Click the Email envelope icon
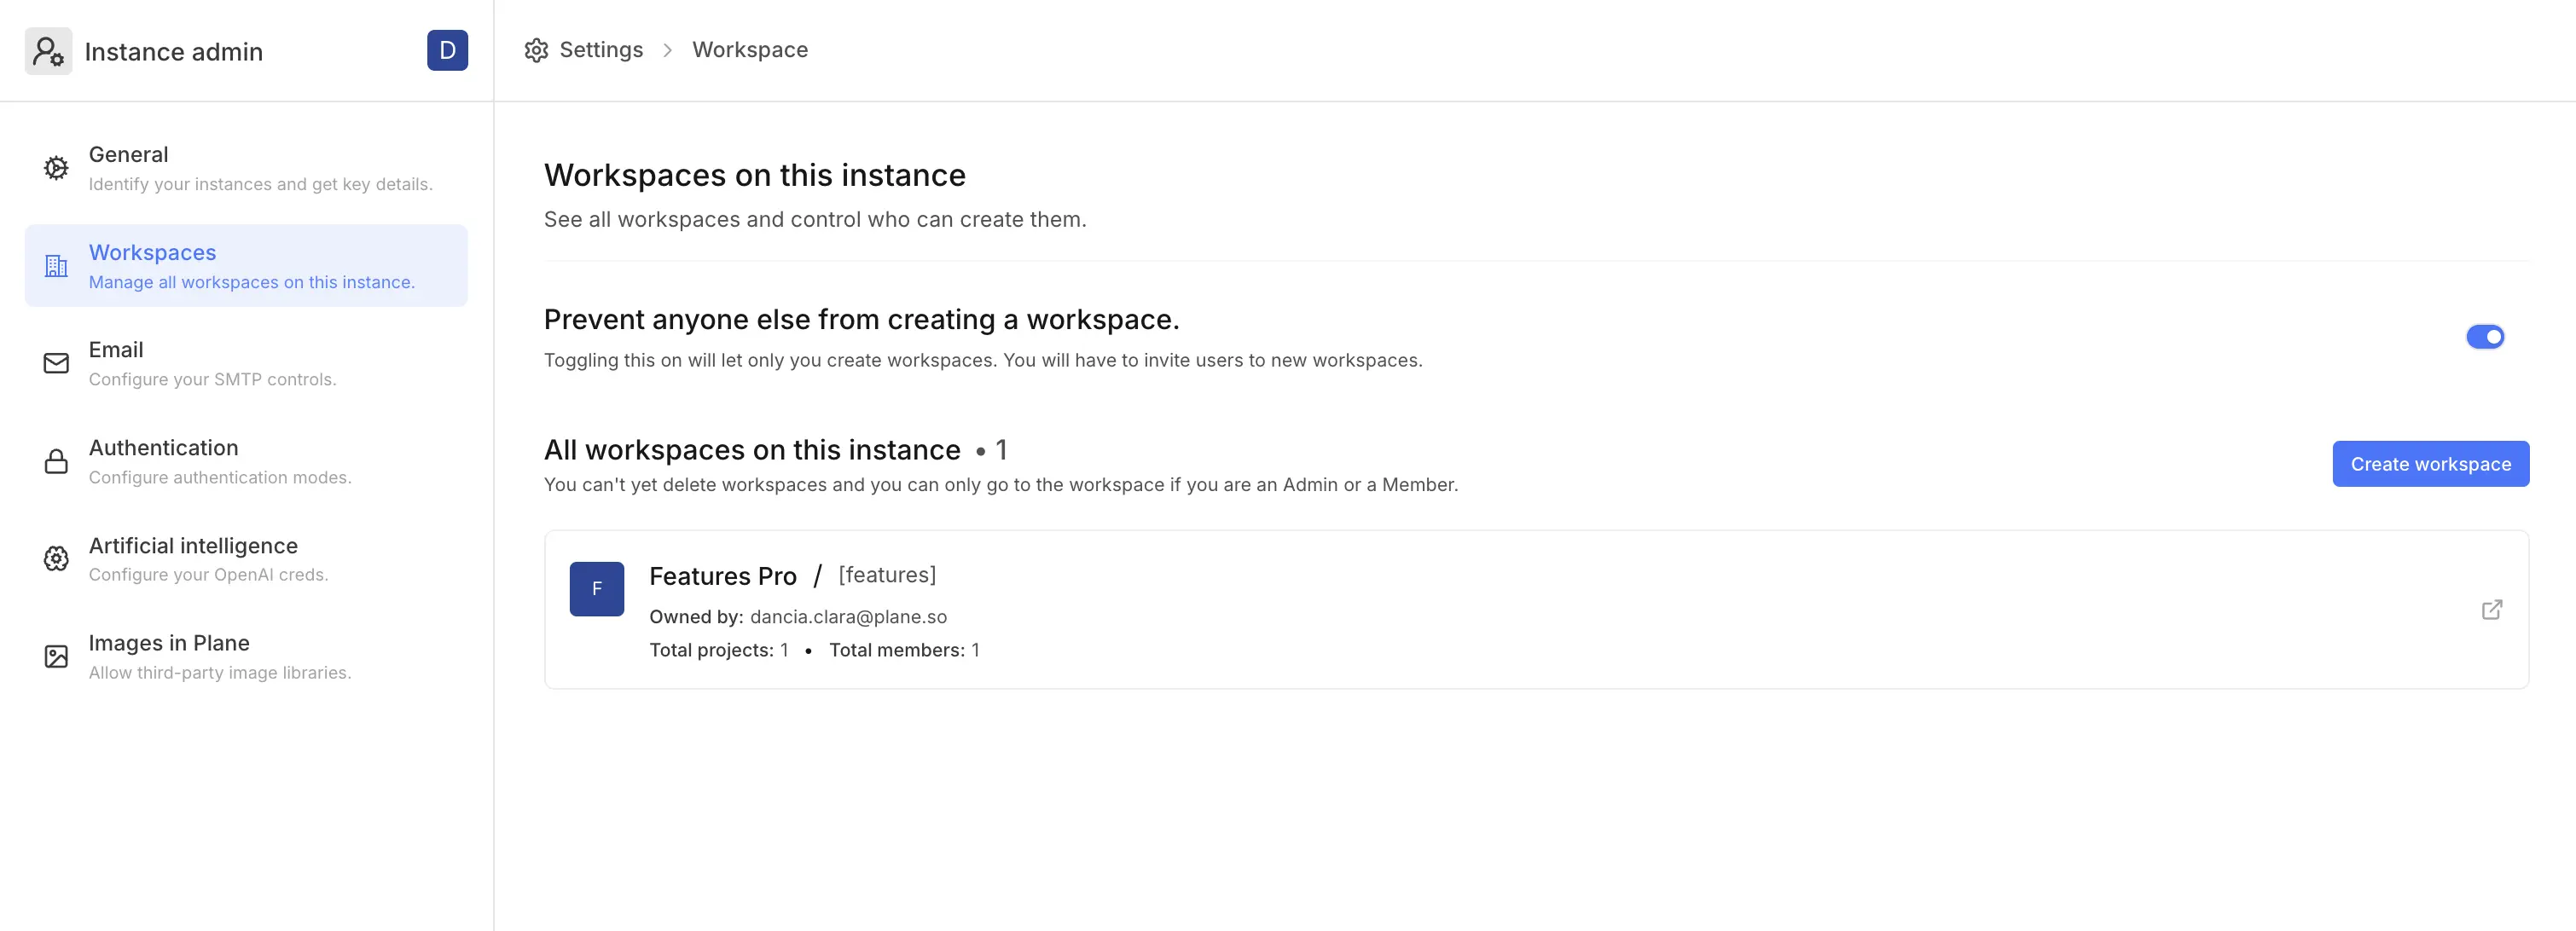Viewport: 2576px width, 931px height. (56, 363)
